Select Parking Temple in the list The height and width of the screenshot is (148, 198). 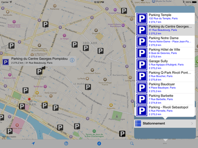(165, 18)
